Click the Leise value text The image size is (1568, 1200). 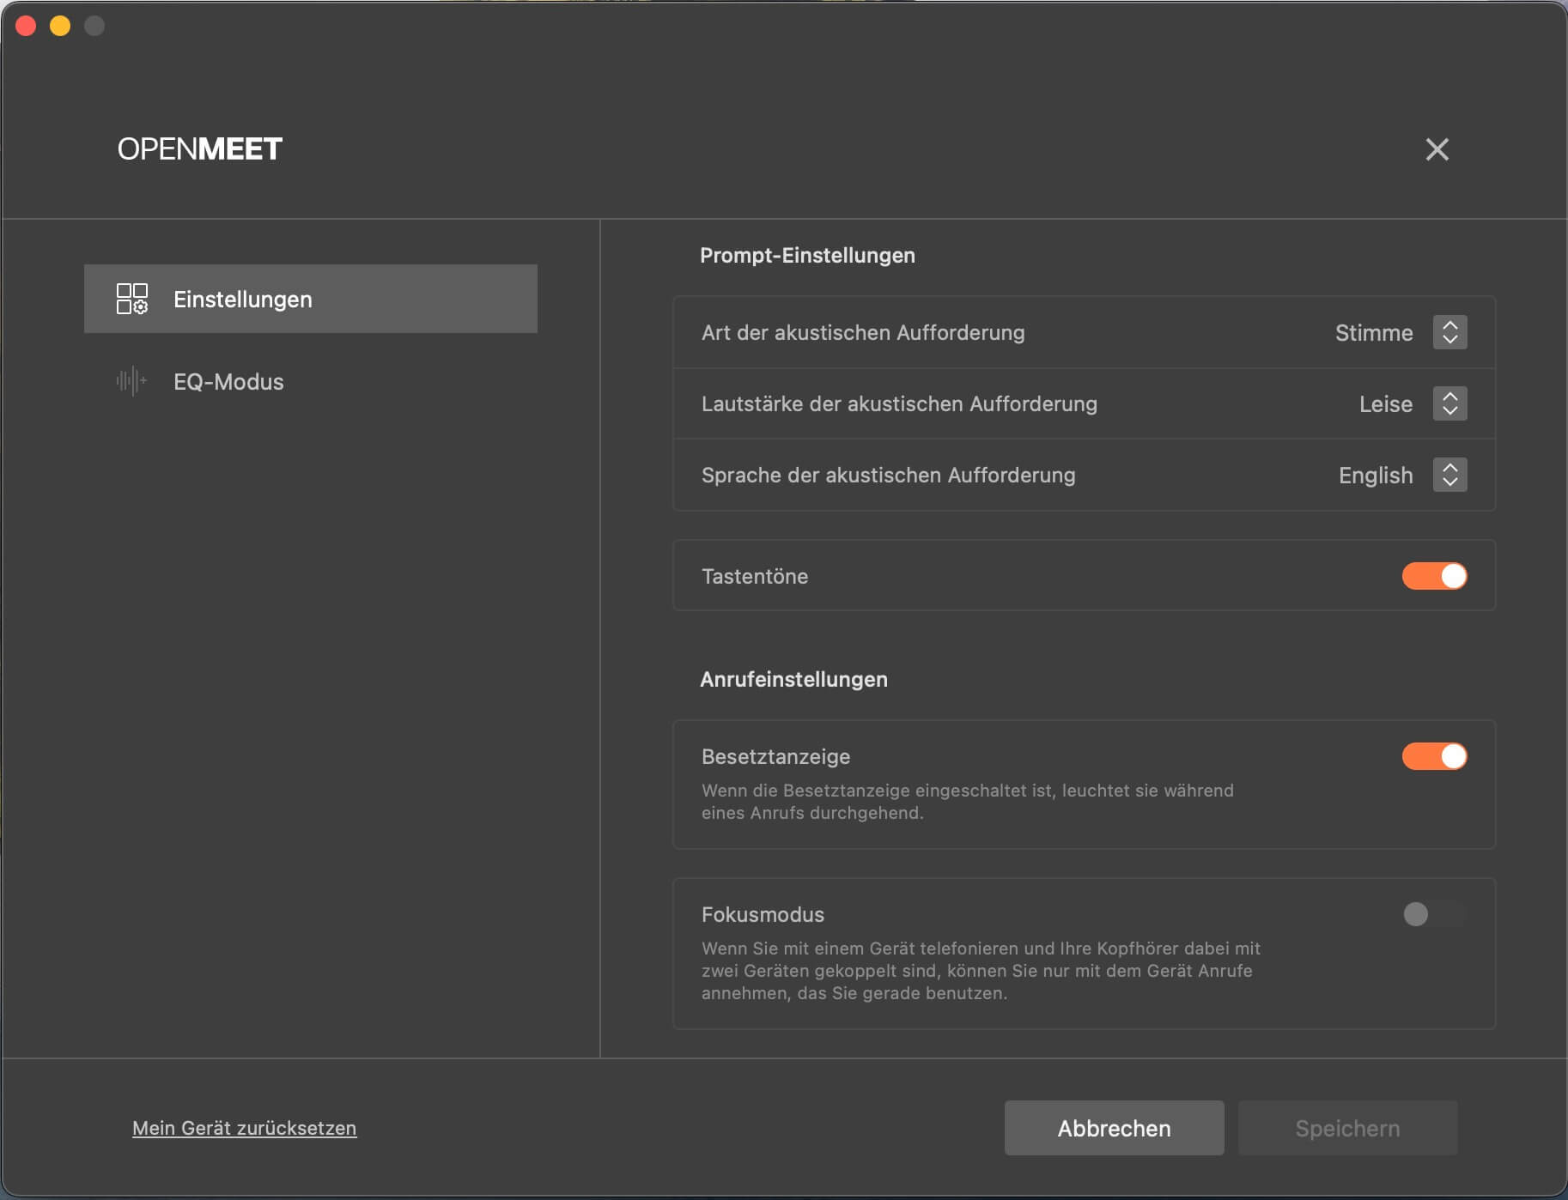coord(1386,404)
